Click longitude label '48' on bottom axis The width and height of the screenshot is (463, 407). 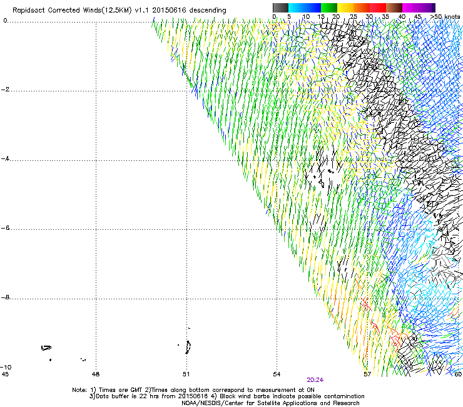coord(96,374)
